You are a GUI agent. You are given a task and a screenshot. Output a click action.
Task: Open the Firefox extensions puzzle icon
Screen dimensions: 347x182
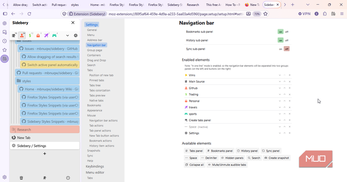[x=325, y=14]
